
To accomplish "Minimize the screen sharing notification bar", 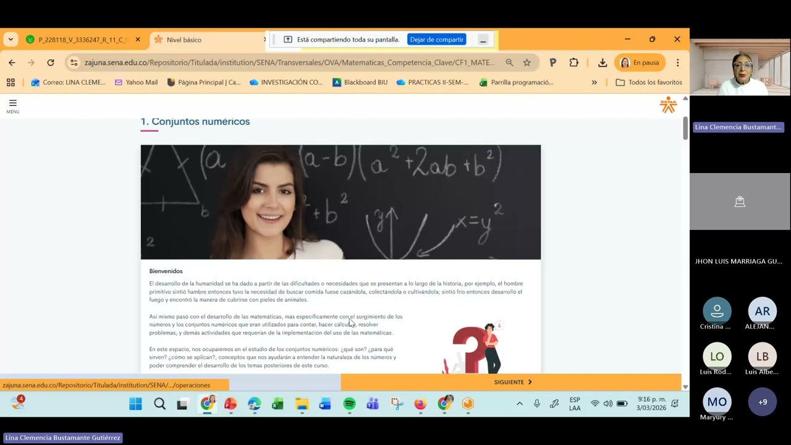I will tap(483, 40).
